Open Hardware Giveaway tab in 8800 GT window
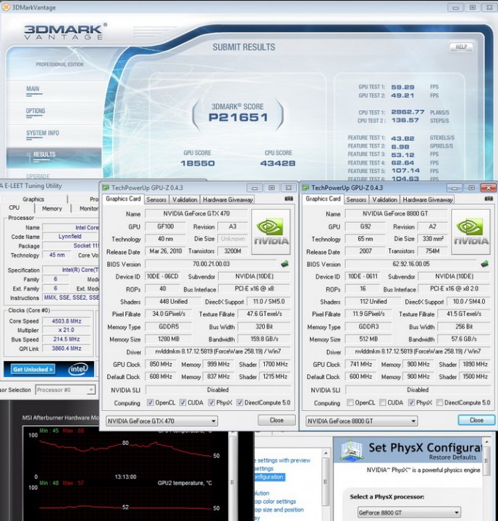This screenshot has width=498, height=521. [428, 200]
